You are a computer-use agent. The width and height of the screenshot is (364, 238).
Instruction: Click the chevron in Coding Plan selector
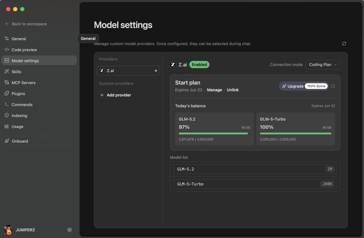pyautogui.click(x=335, y=65)
